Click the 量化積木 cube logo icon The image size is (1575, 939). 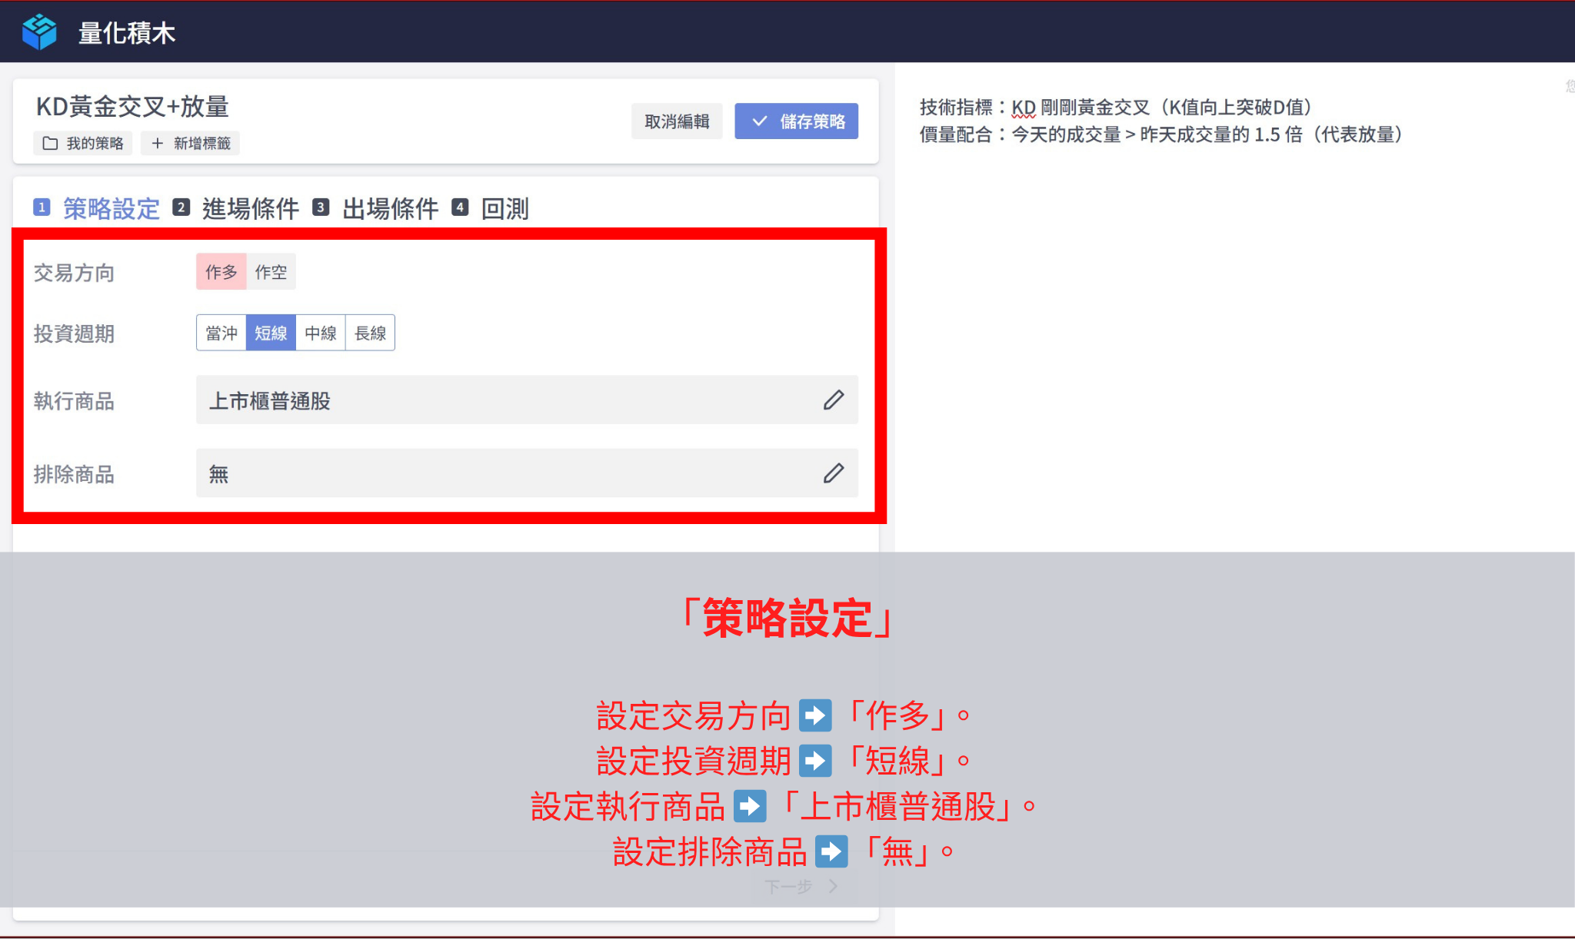pos(39,32)
